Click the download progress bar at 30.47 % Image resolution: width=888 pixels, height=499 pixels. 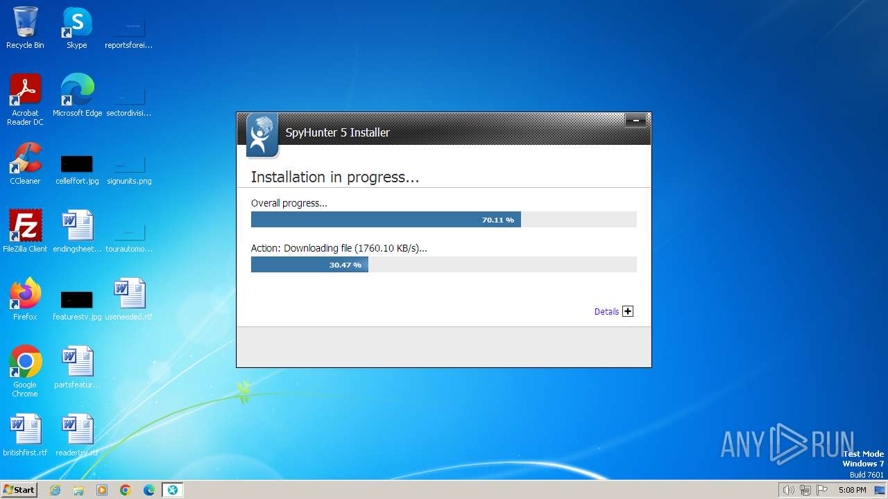pyautogui.click(x=443, y=265)
